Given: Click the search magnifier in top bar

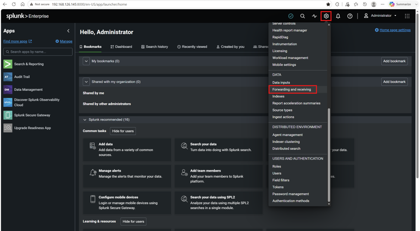Looking at the screenshot, I should (x=302, y=16).
